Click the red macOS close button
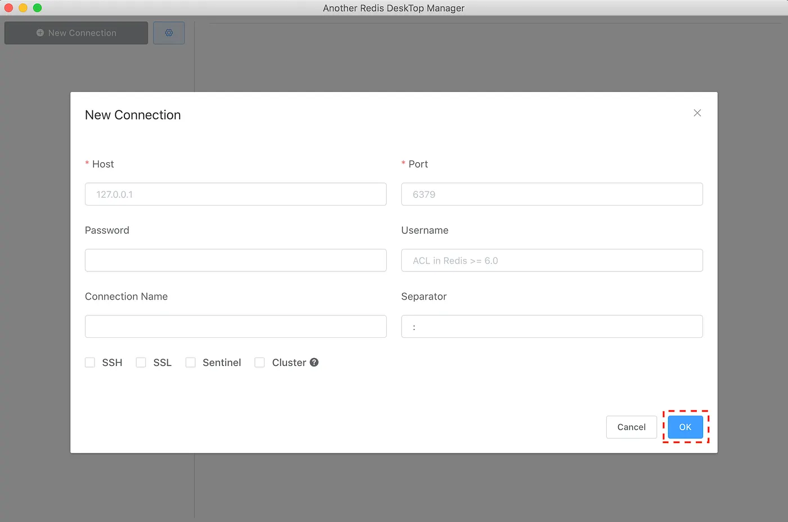Screen dimensions: 788x522 click(8, 8)
